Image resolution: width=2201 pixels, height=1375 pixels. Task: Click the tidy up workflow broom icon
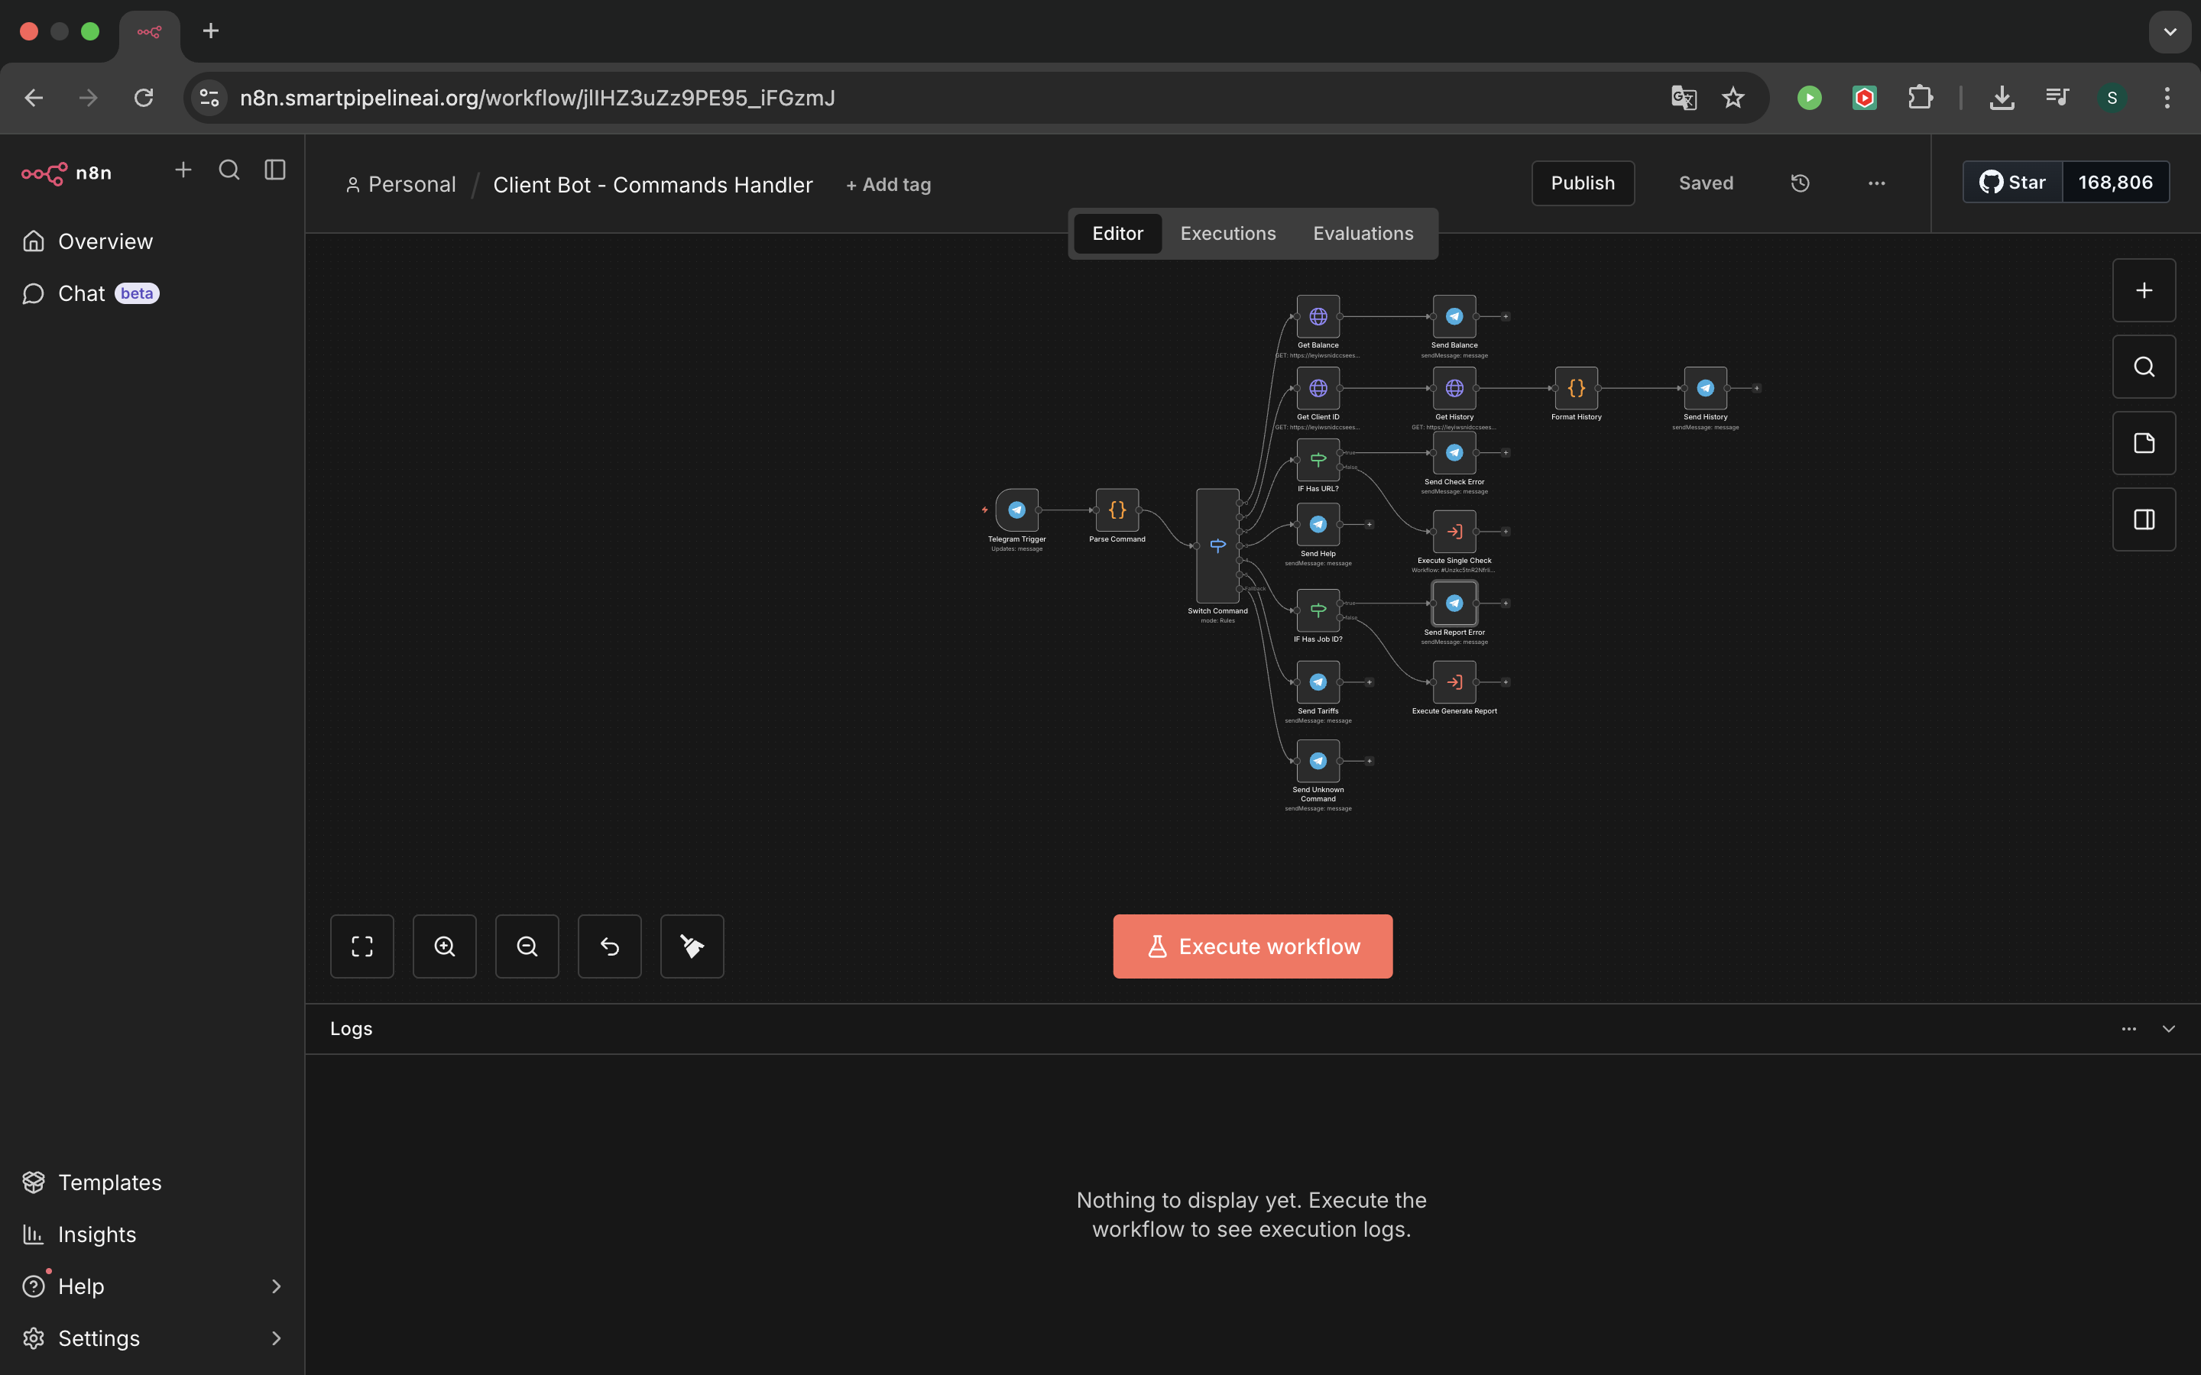coord(692,946)
